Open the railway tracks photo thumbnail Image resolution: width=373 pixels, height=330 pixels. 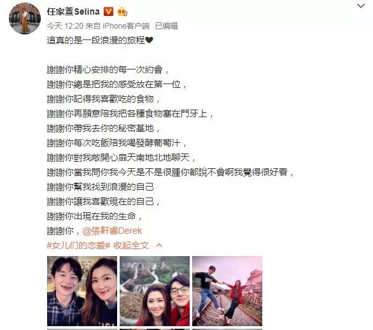227,291
